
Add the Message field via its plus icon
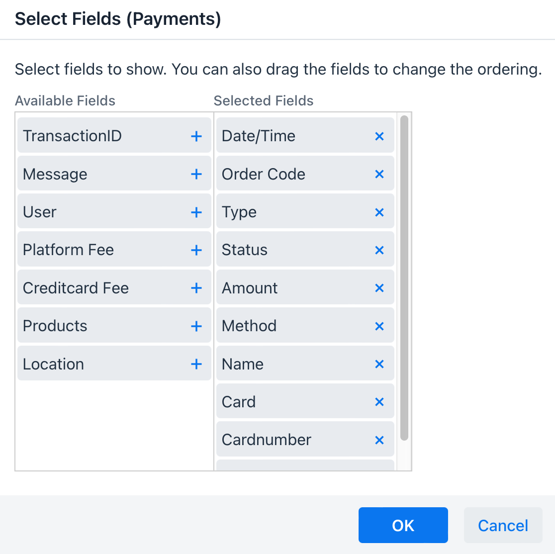196,174
